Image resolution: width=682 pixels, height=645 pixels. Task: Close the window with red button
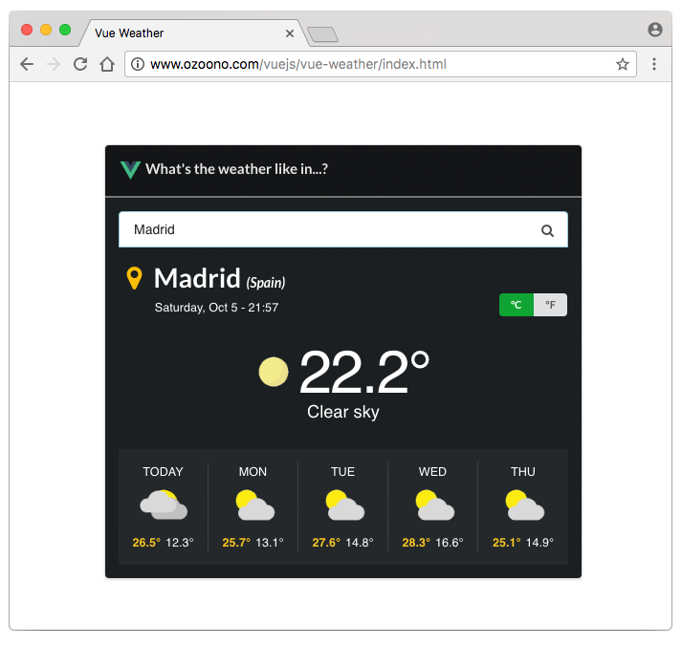27,30
